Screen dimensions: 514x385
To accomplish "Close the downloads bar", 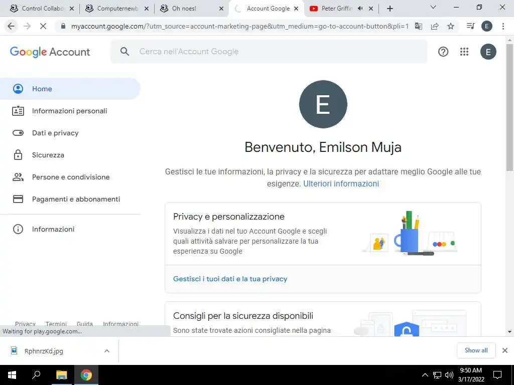I will click(505, 350).
